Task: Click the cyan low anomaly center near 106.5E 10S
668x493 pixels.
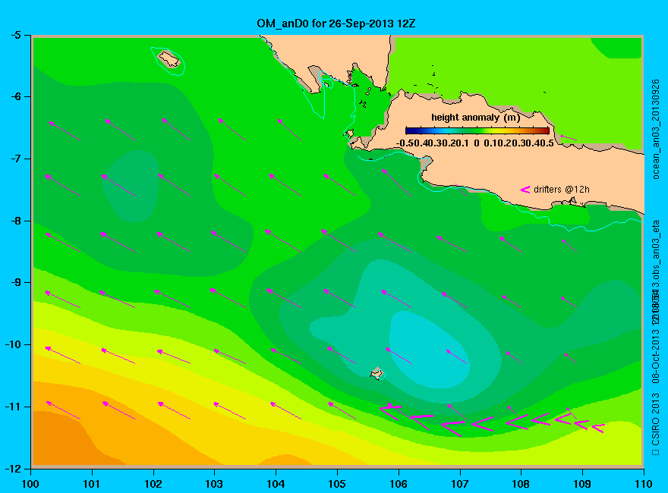Action: (x=428, y=349)
